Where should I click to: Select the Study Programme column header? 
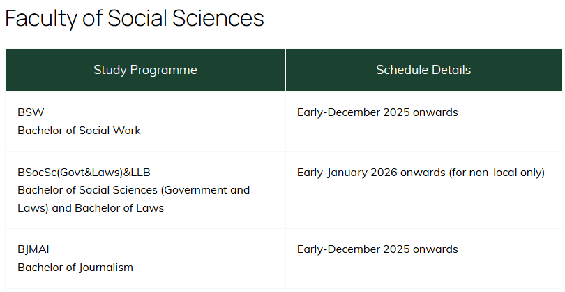click(145, 70)
